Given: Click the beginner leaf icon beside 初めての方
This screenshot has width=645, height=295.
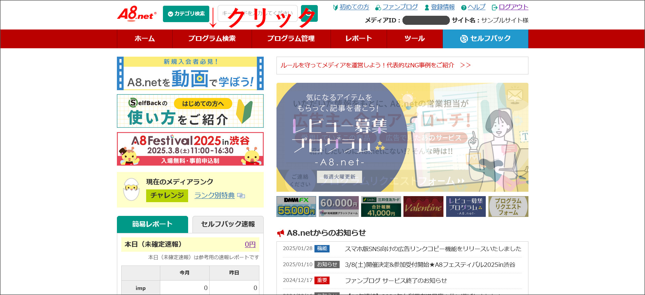Looking at the screenshot, I should click(335, 7).
